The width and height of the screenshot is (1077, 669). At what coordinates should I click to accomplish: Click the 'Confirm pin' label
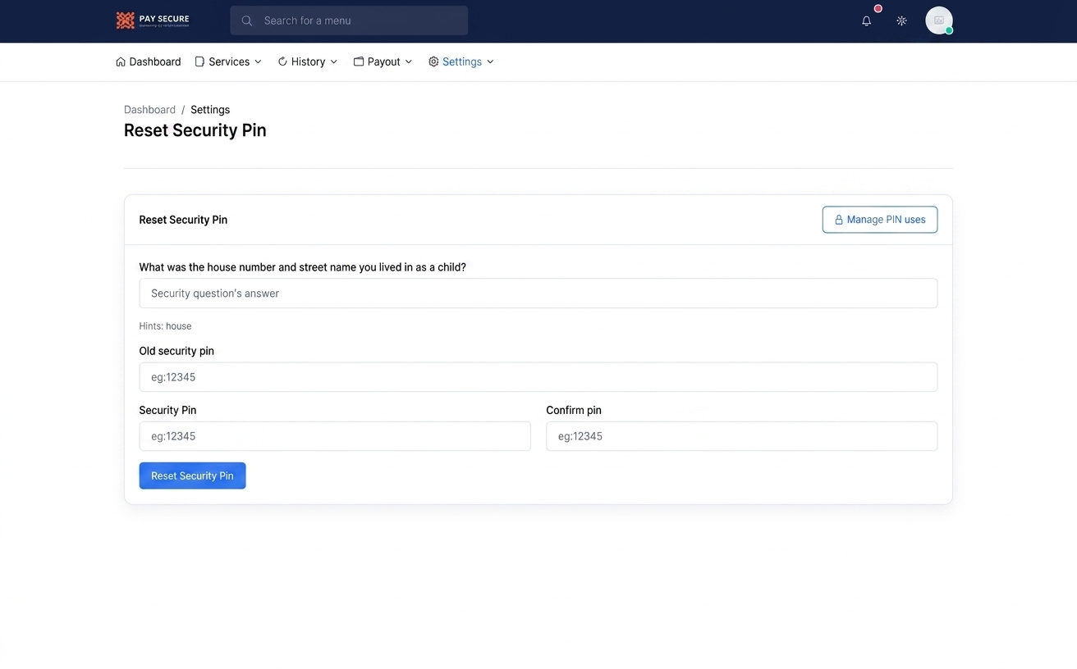click(574, 410)
